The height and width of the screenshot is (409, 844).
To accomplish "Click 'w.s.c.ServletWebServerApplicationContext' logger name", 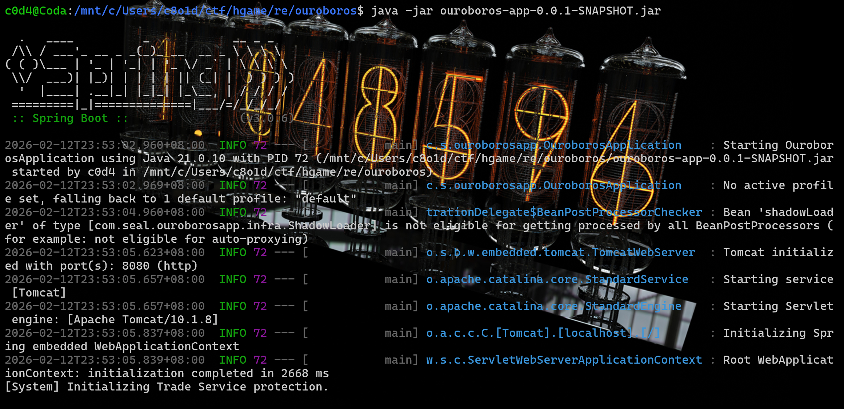I will tap(564, 360).
